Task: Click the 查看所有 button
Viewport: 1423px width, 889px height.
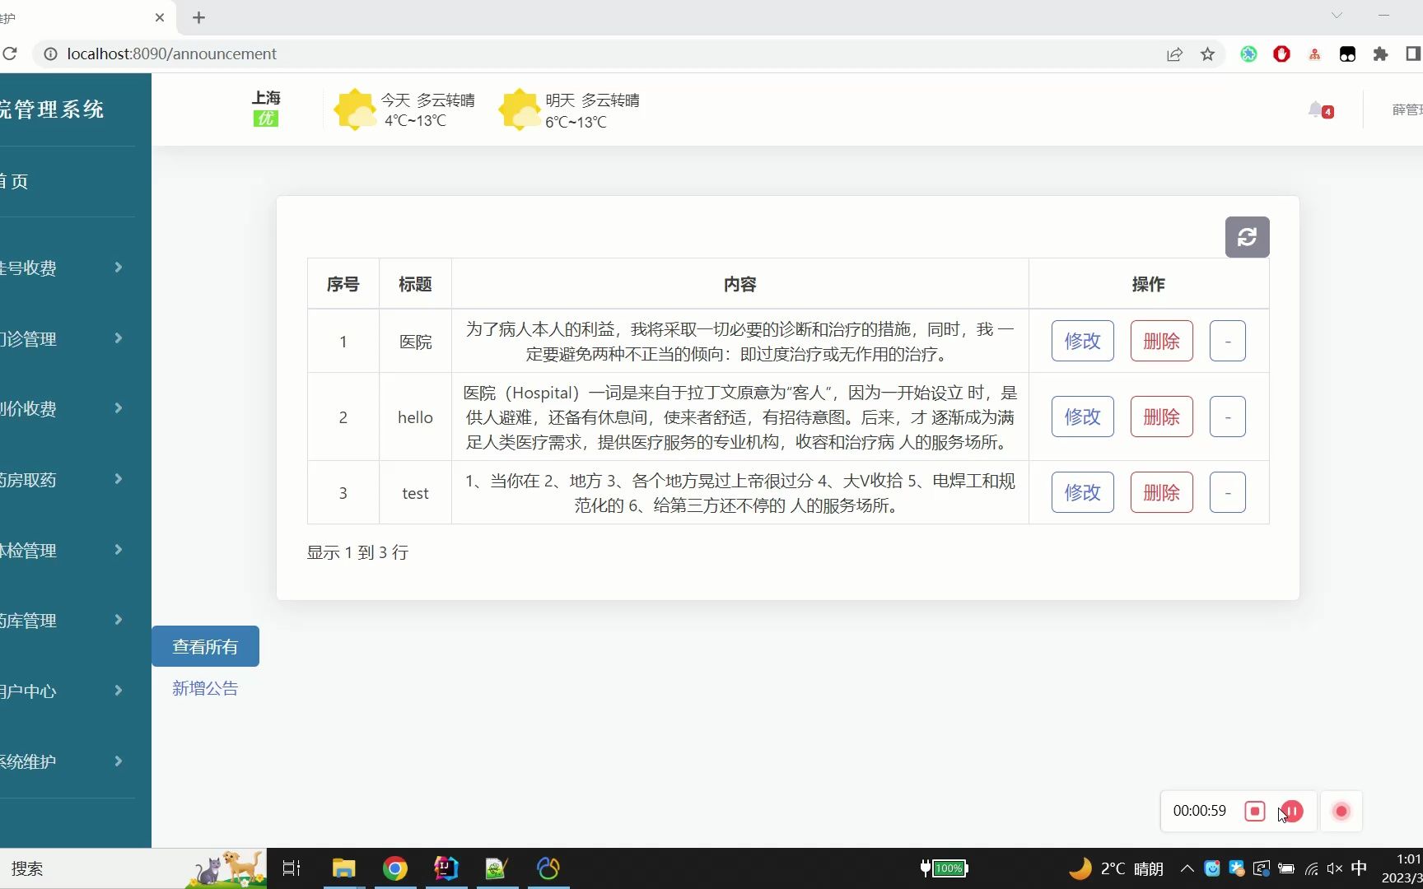Action: [205, 646]
